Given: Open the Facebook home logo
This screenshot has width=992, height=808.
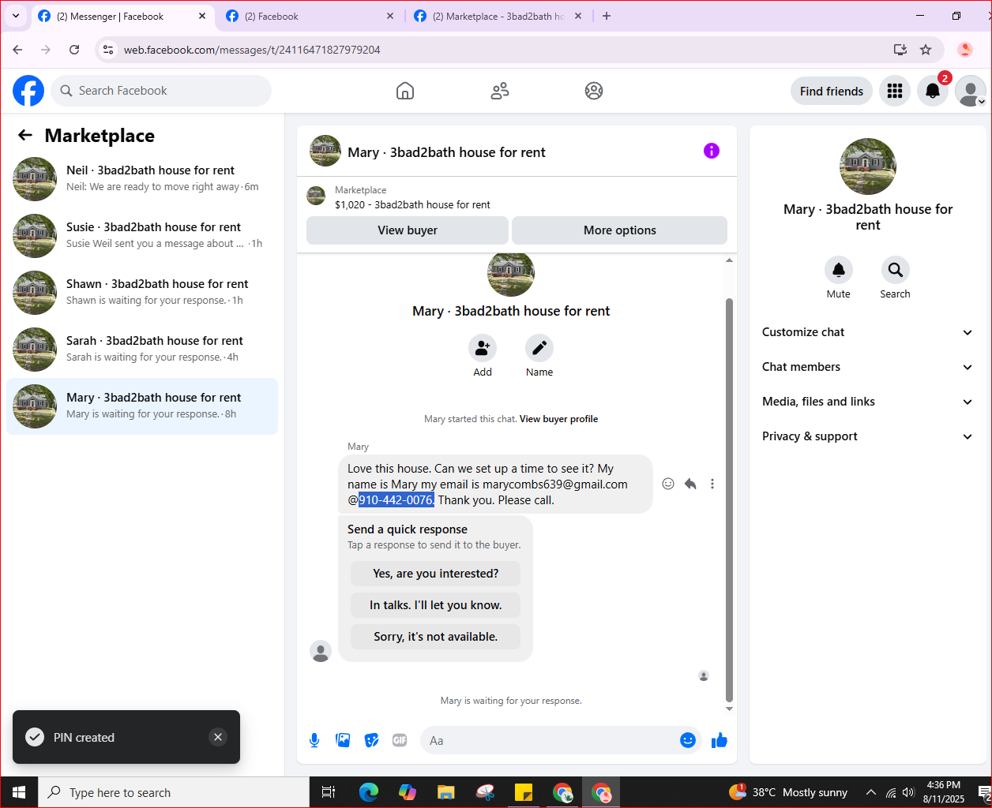Looking at the screenshot, I should tap(28, 91).
